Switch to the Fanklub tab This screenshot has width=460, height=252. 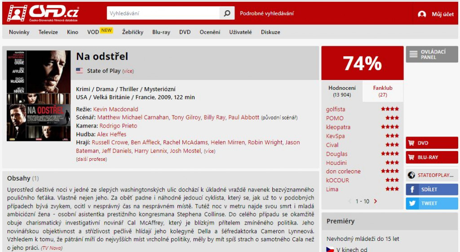383,91
